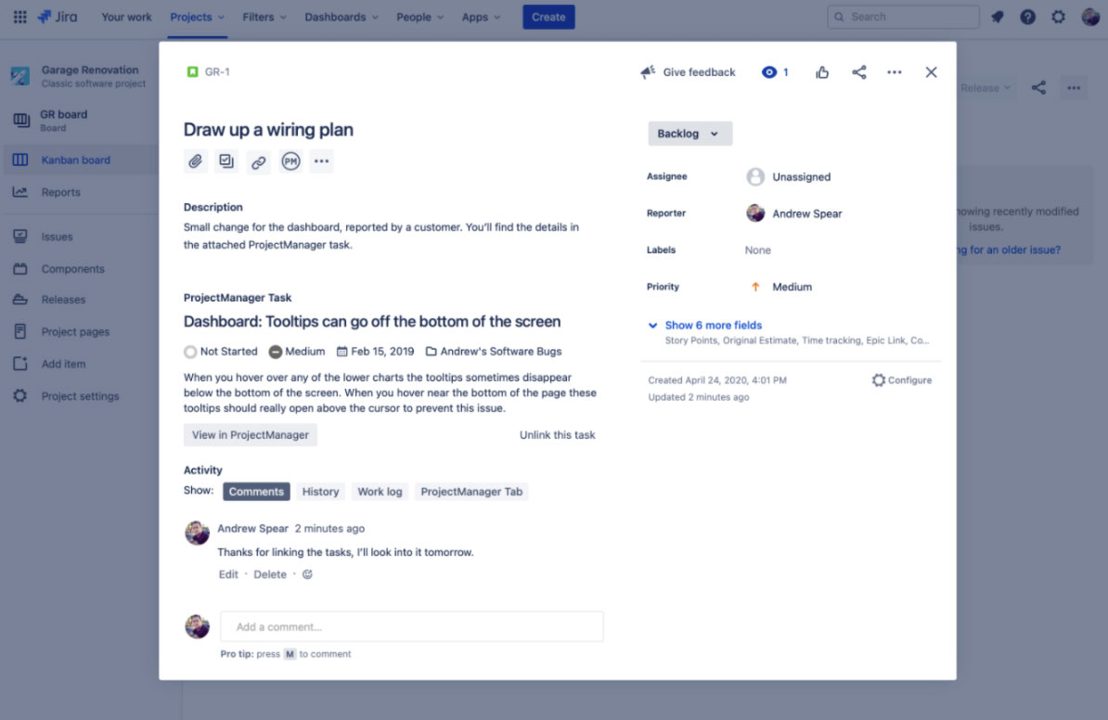The image size is (1108, 720).
Task: Go to Your work
Action: pos(126,17)
